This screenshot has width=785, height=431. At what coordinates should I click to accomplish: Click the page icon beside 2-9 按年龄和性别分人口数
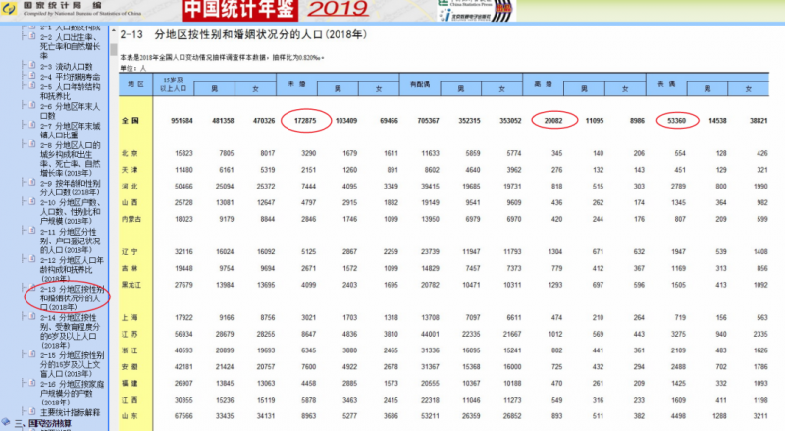pyautogui.click(x=31, y=183)
